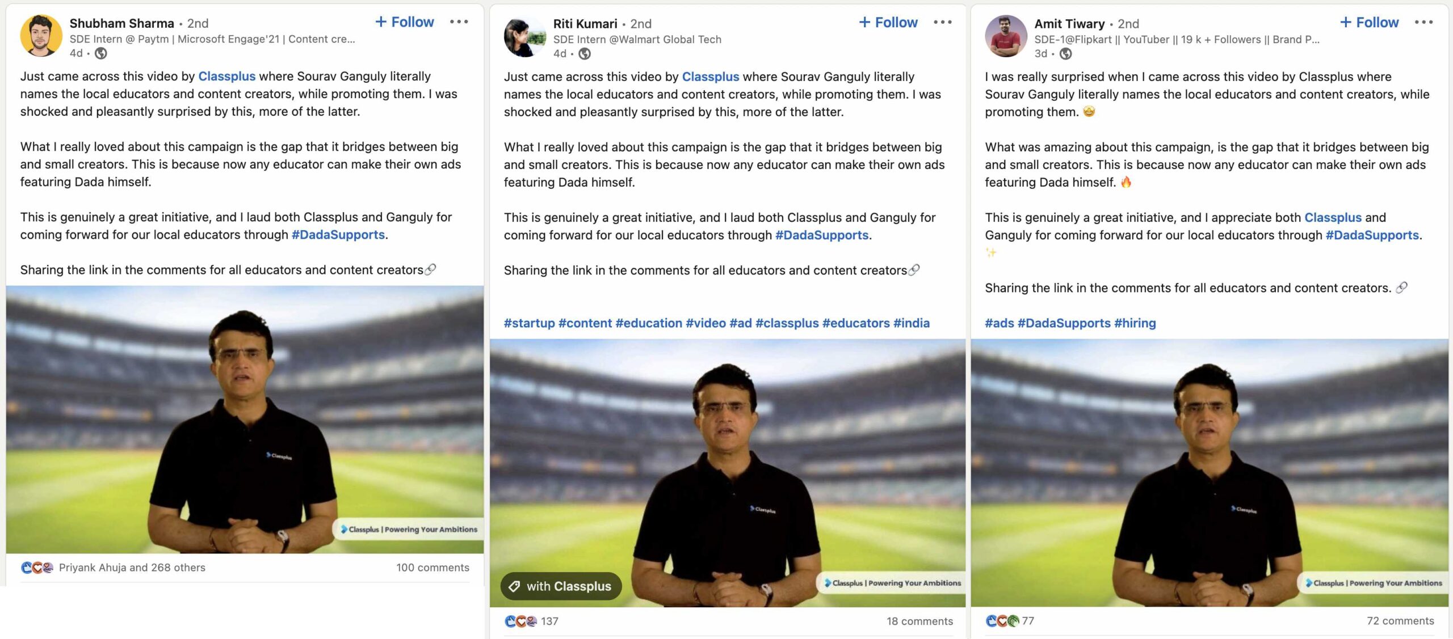Image resolution: width=1453 pixels, height=639 pixels.
Task: Click Amit Tiwary's profile photo
Action: coord(1006,36)
